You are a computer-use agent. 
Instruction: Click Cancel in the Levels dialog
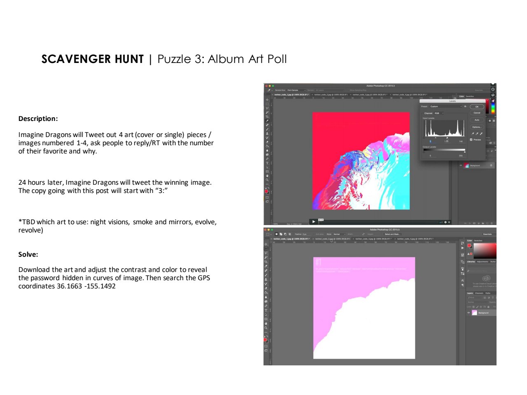pos(477,113)
